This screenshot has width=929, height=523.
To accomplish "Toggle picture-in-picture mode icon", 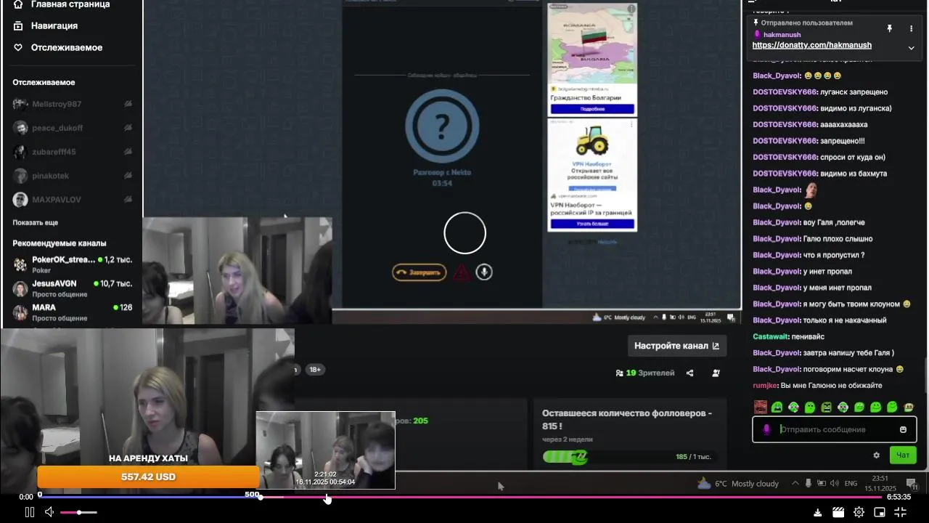I will coord(880,512).
